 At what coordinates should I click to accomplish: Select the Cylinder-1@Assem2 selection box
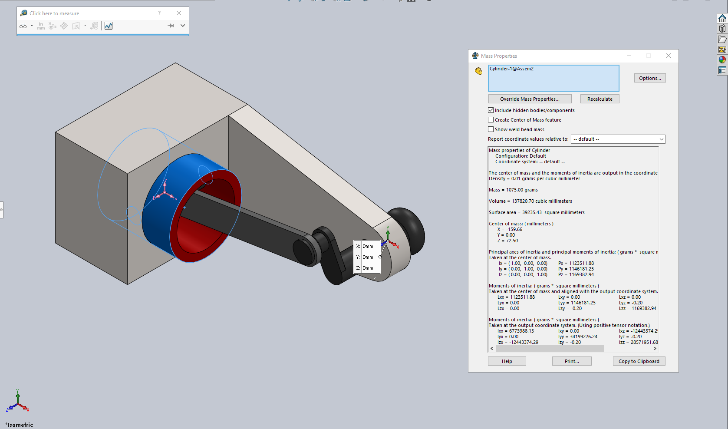(x=553, y=78)
